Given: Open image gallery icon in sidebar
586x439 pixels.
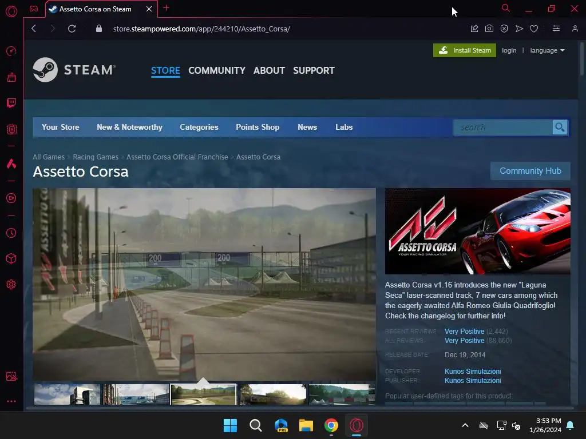Looking at the screenshot, I should click(x=11, y=376).
